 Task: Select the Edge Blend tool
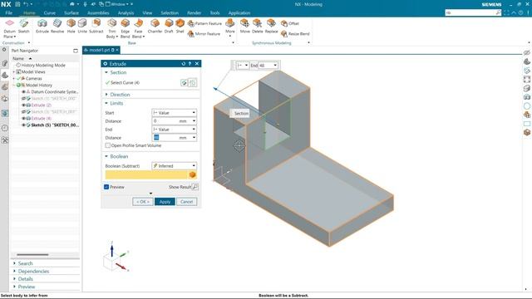pos(126,28)
